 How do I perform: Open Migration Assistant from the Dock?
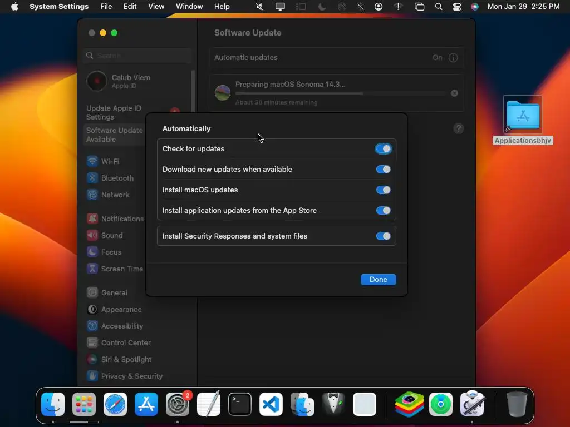pos(302,404)
